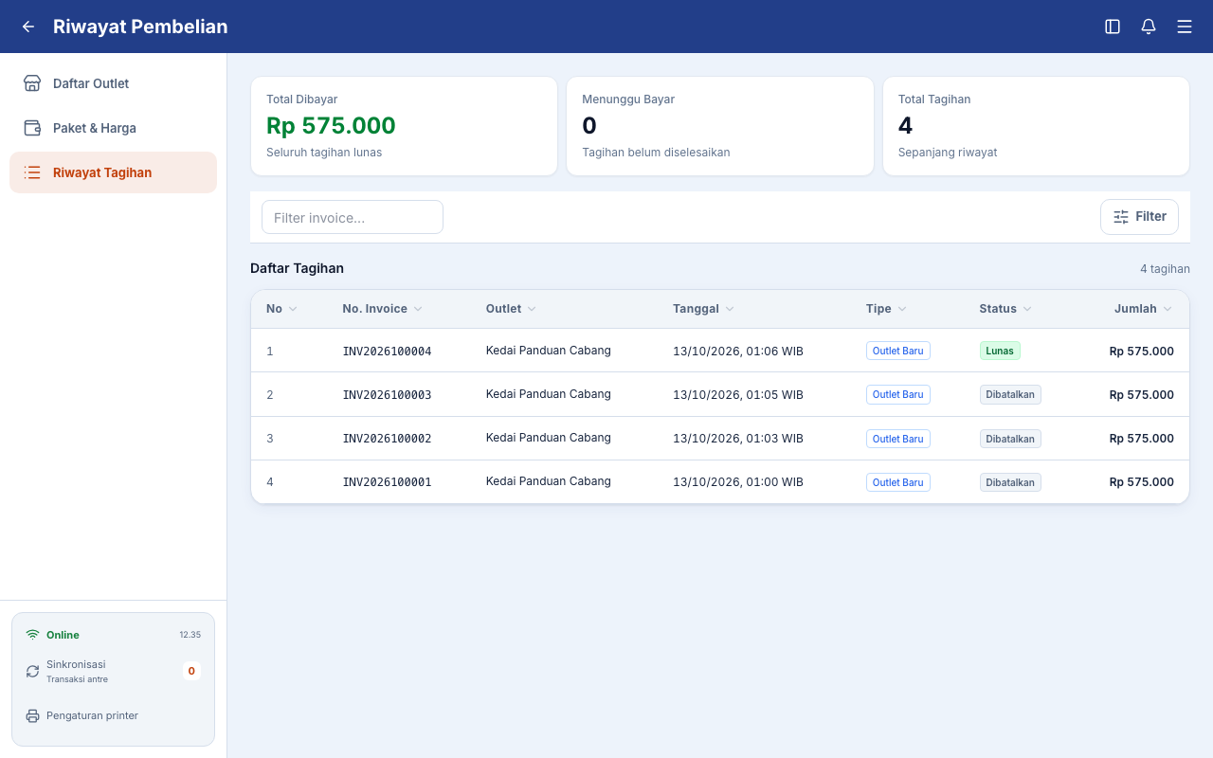Click invoice INV2026100003
This screenshot has height=758, width=1213.
click(387, 395)
